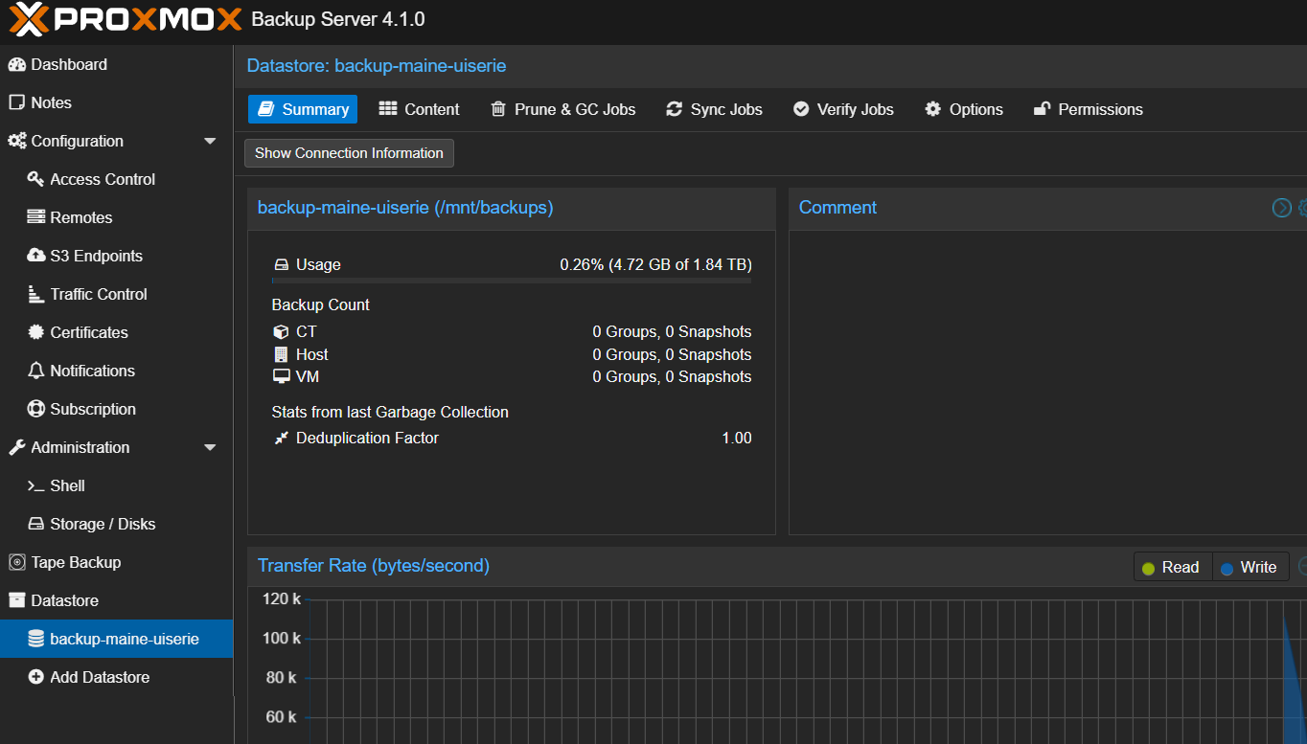Open the Sync Jobs tab
The height and width of the screenshot is (744, 1307).
(715, 109)
